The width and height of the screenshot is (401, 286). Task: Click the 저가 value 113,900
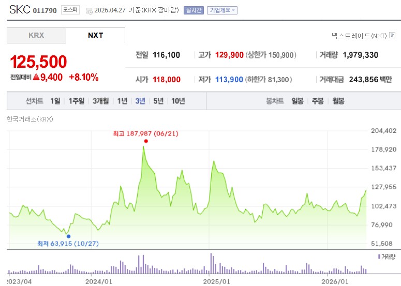pyautogui.click(x=229, y=80)
